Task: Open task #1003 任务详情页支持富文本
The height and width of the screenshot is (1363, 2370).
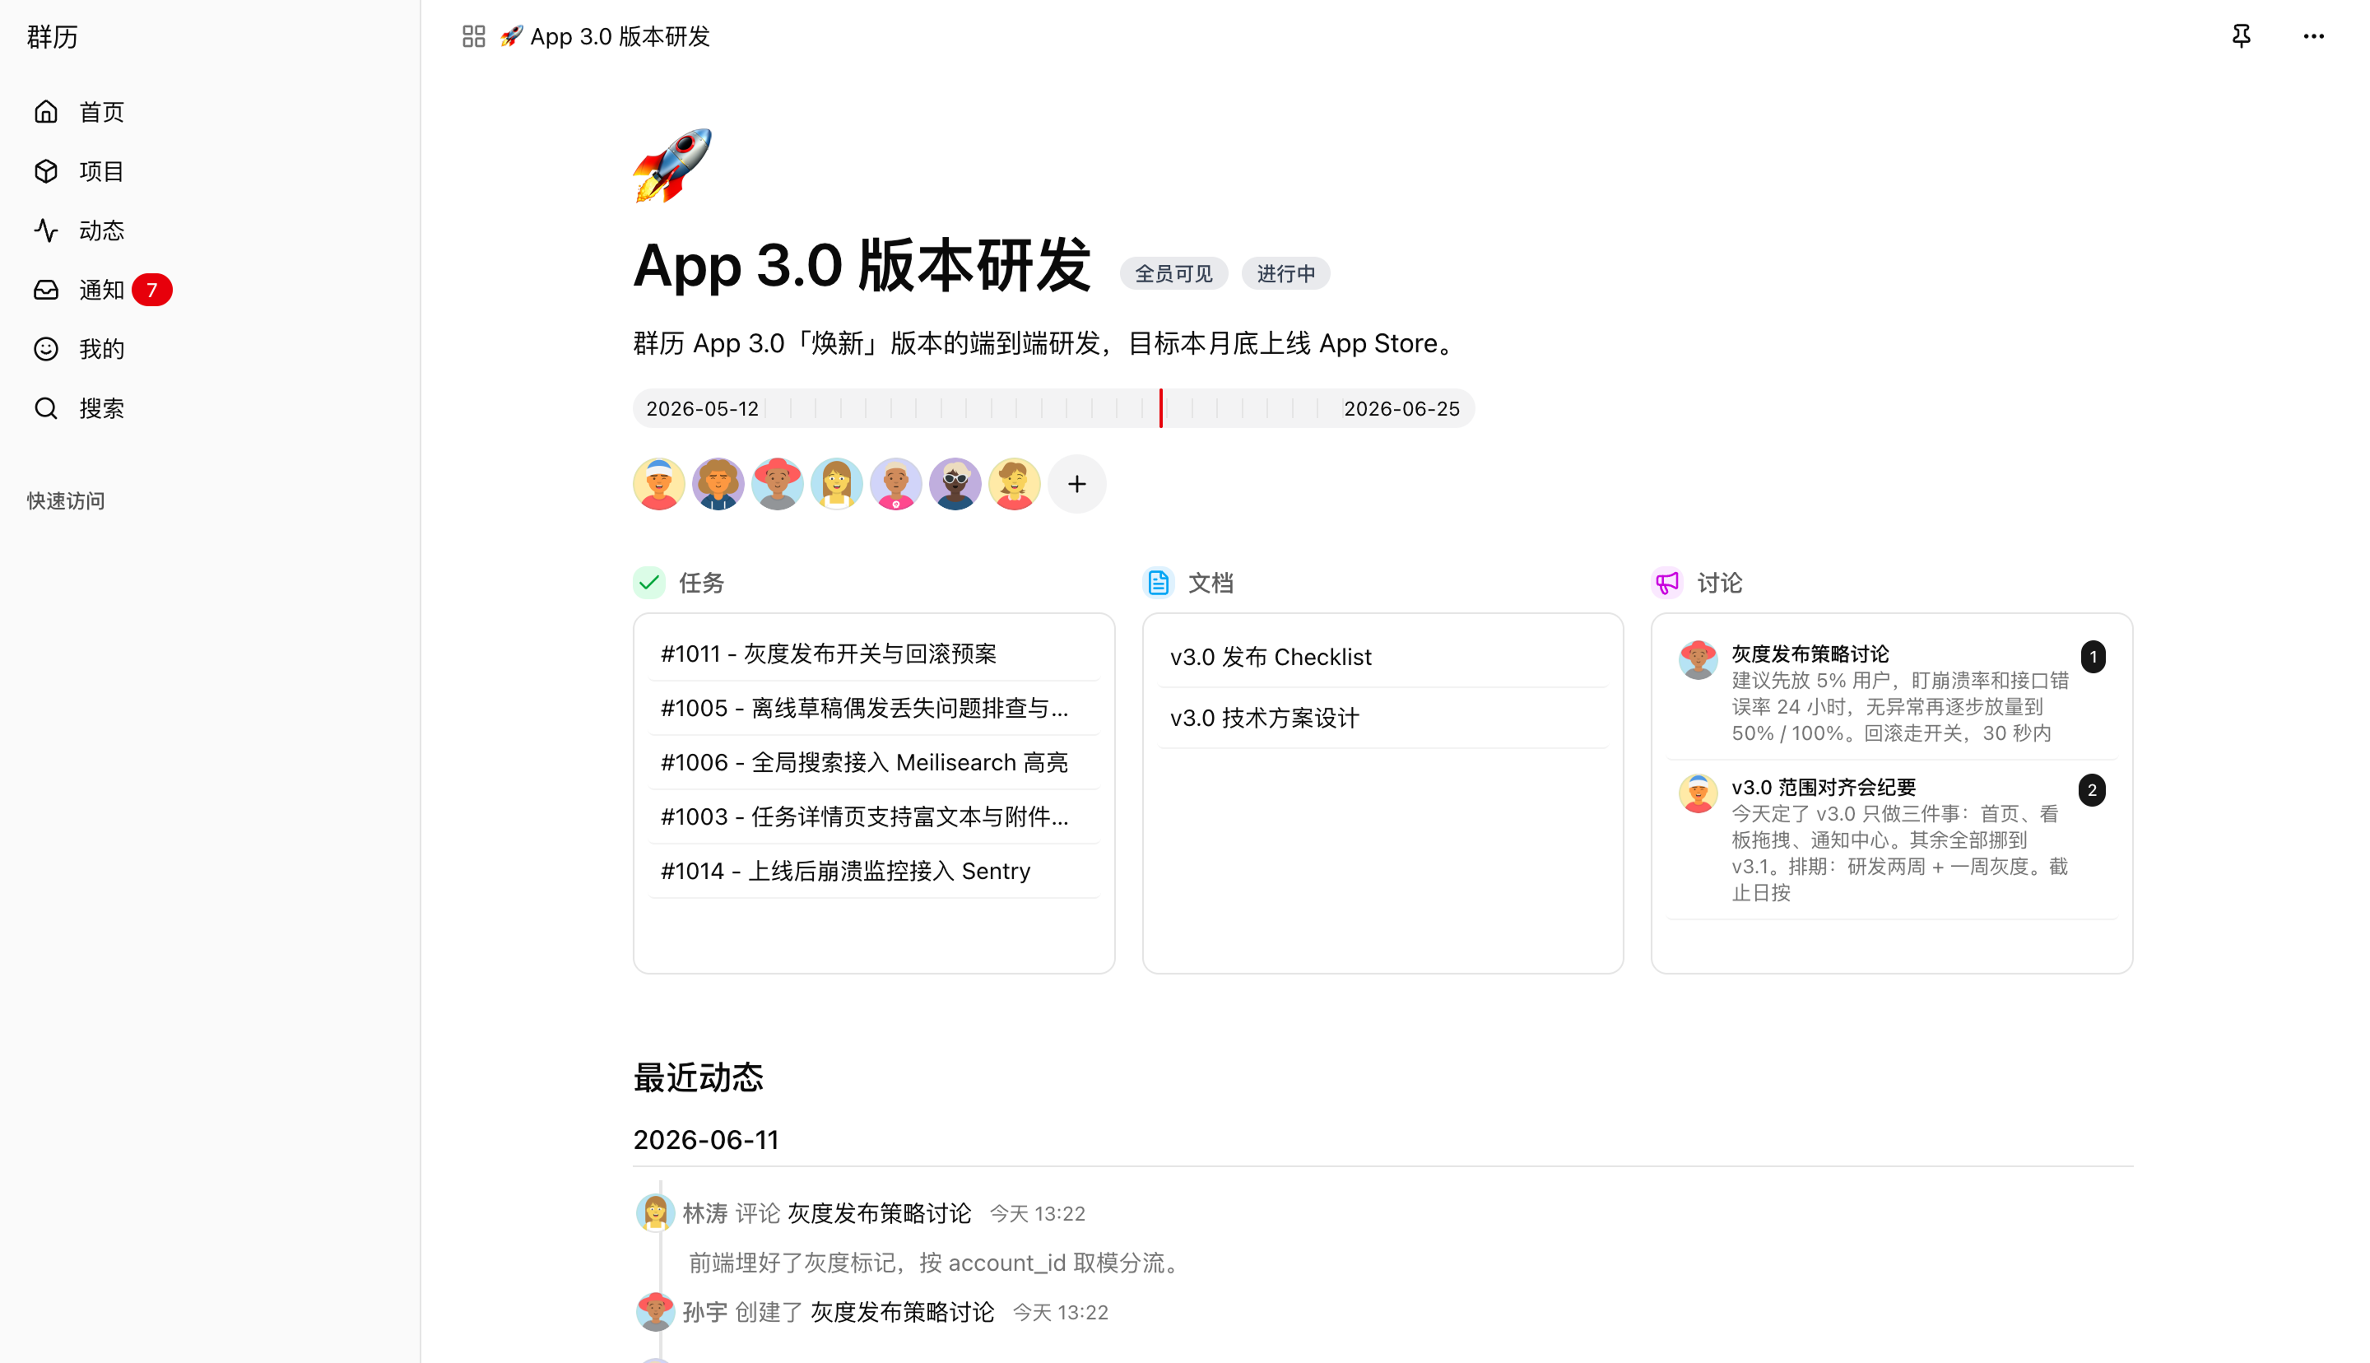Action: coord(873,816)
